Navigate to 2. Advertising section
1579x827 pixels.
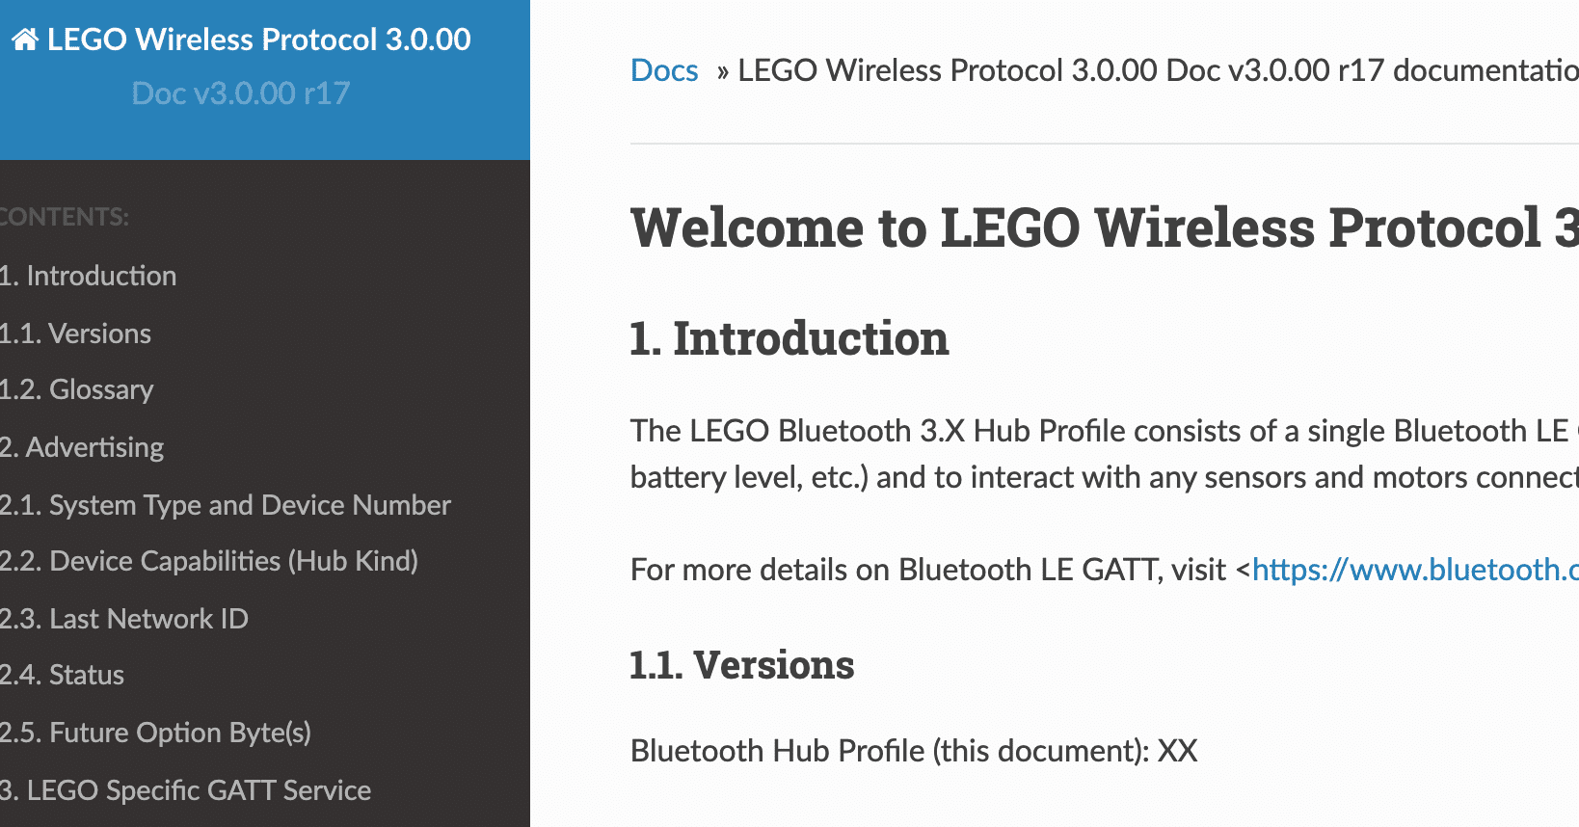tap(82, 447)
